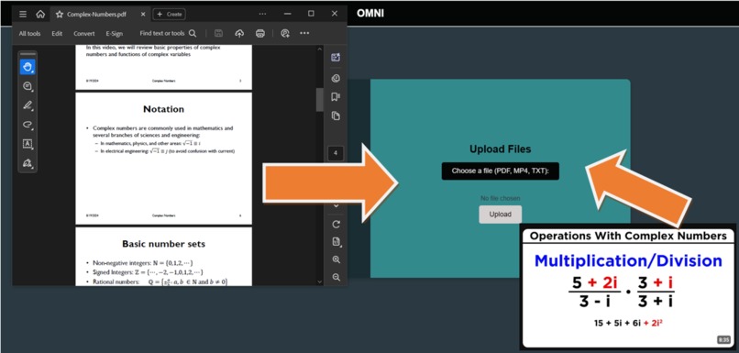Open the page thumbnails panel icon
This screenshot has width=739, height=353.
336,116
